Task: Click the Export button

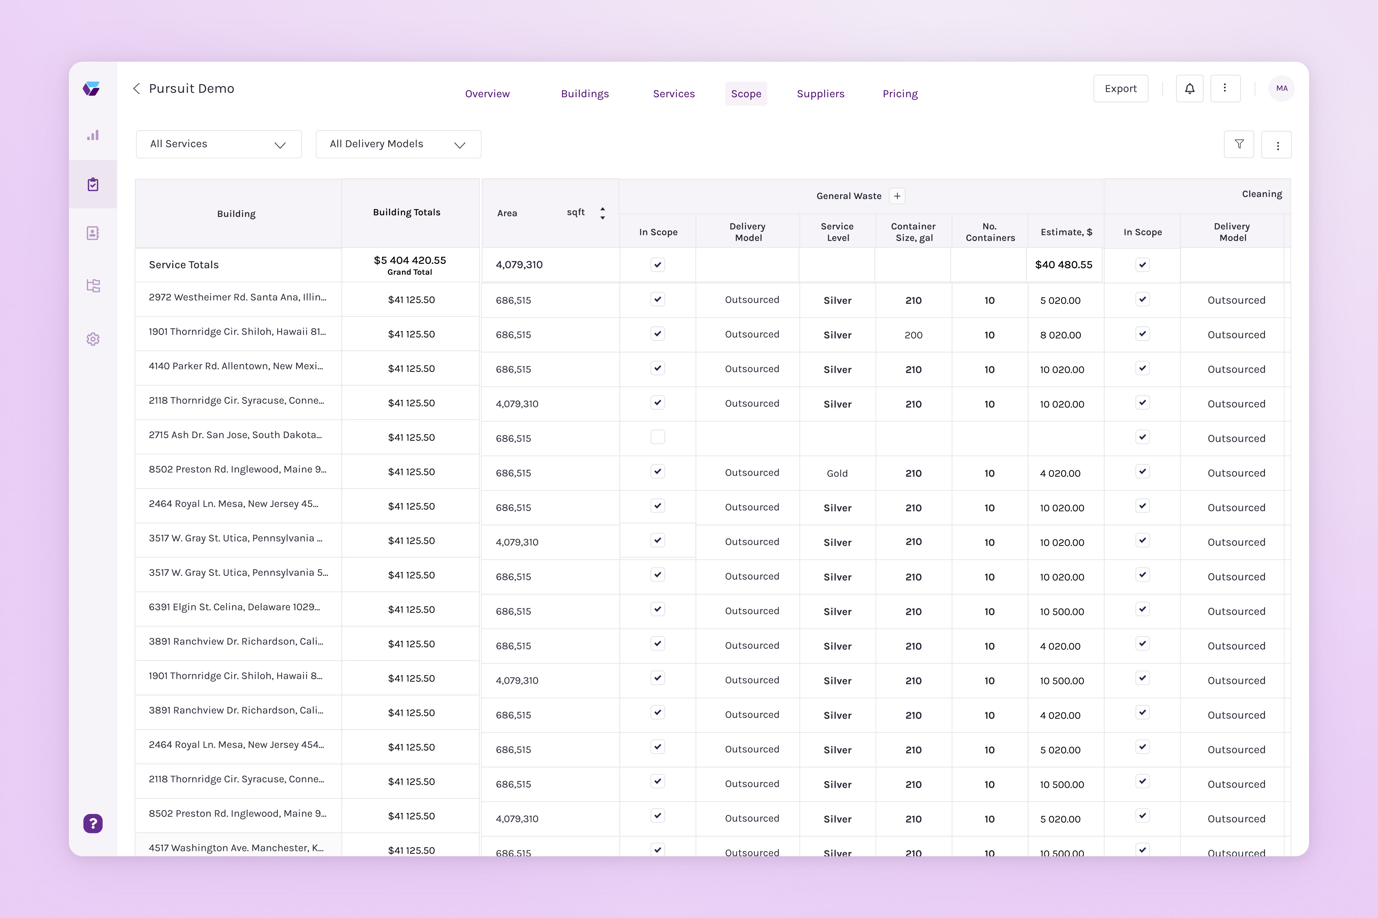Action: point(1120,88)
